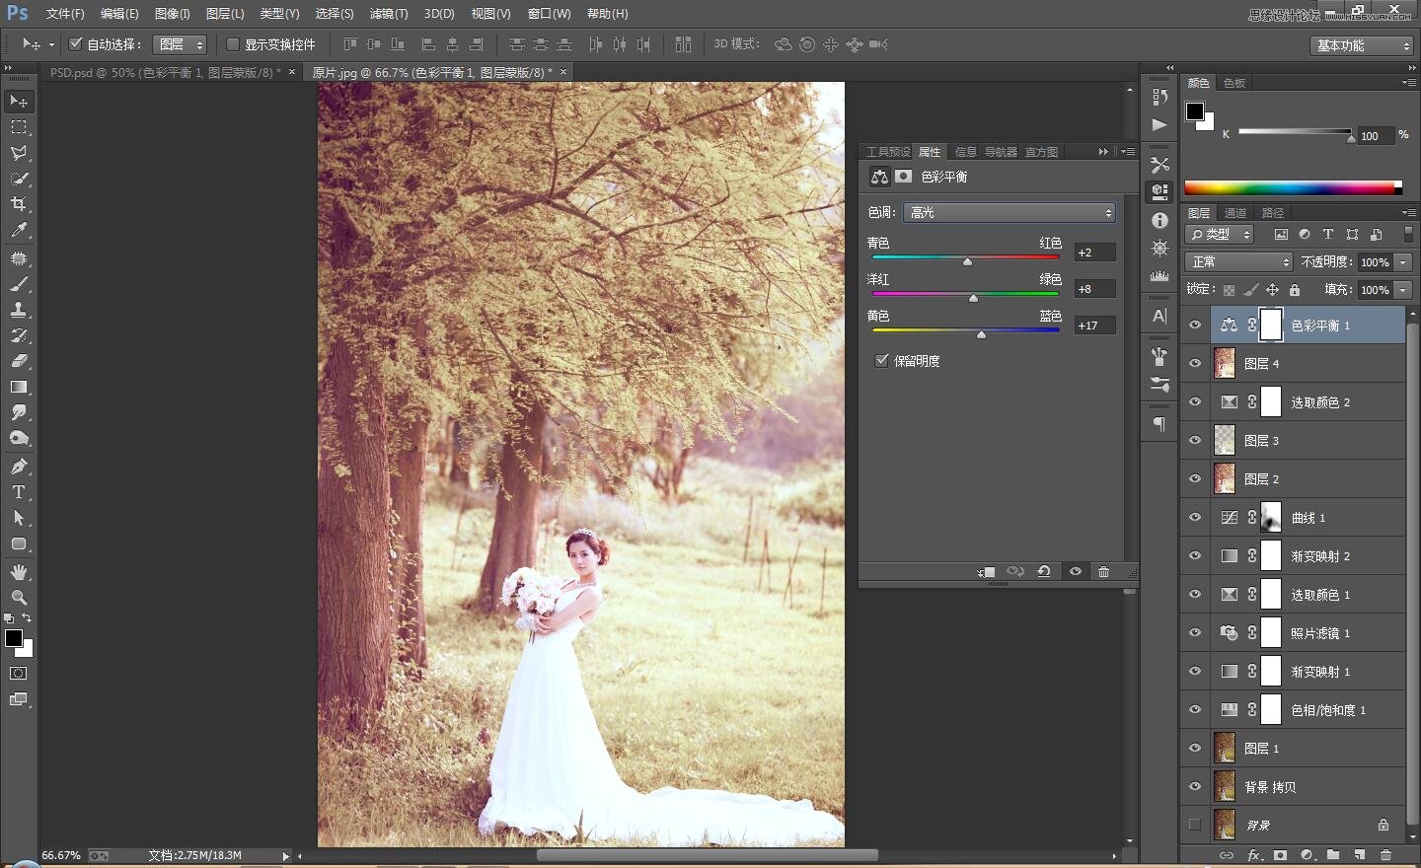Select the Eyedropper tool
The width and height of the screenshot is (1421, 868).
(x=19, y=231)
